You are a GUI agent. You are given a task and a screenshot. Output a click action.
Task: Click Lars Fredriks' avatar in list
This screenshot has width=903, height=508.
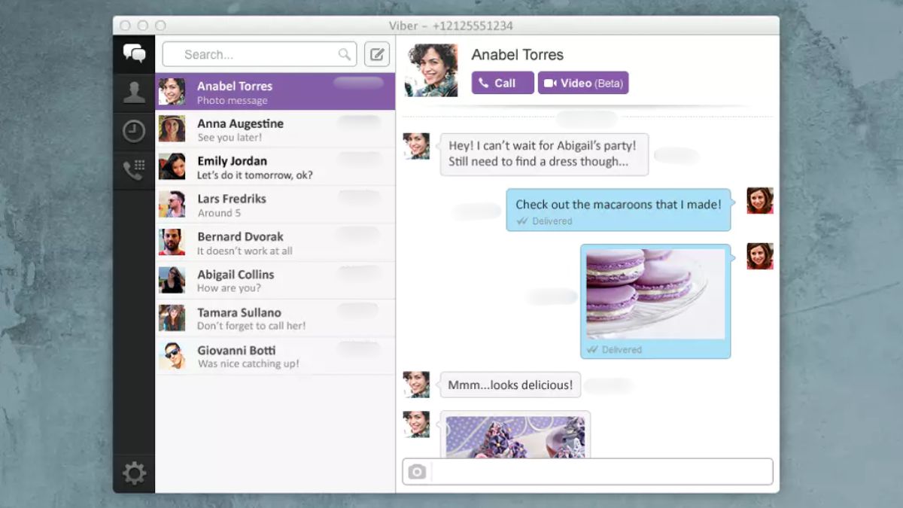pyautogui.click(x=172, y=204)
